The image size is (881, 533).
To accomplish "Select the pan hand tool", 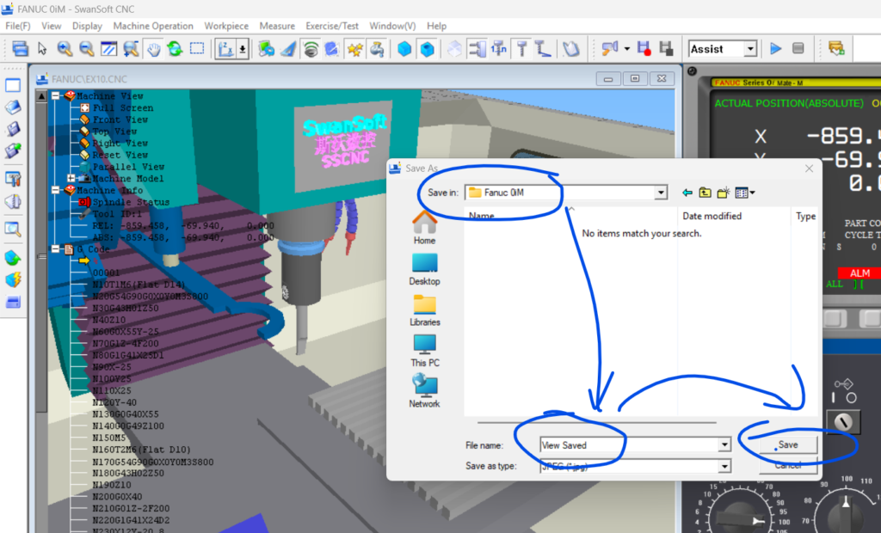I will (154, 49).
